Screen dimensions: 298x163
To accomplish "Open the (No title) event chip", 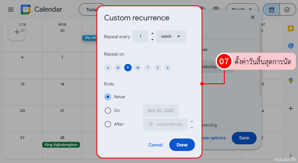I will [90, 38].
